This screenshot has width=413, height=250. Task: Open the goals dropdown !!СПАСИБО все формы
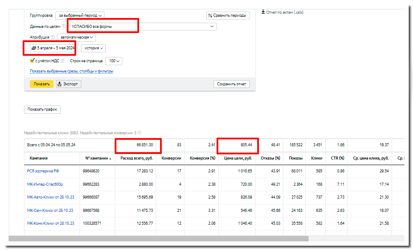(x=141, y=27)
